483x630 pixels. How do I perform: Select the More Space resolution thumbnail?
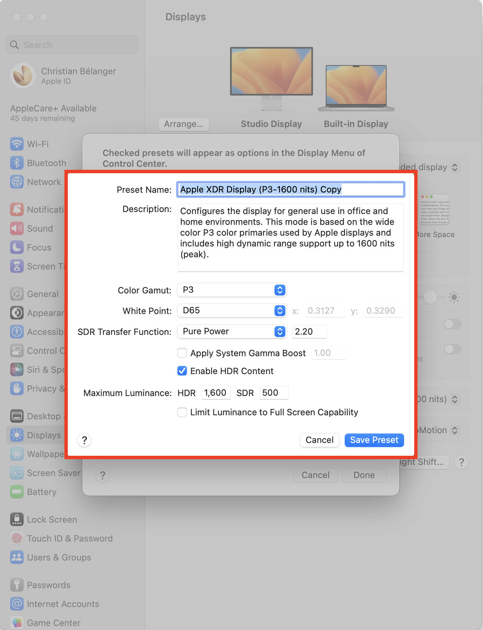point(434,209)
